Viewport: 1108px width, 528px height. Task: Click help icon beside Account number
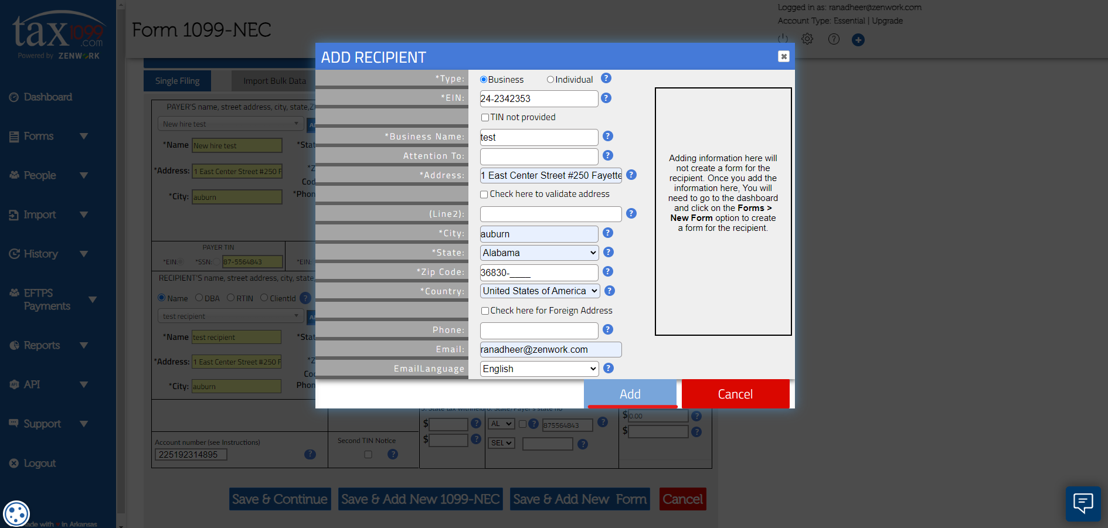310,454
